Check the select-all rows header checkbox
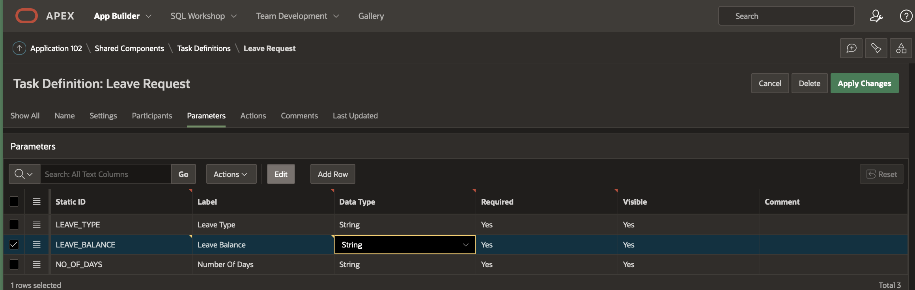The image size is (915, 290). point(14,201)
